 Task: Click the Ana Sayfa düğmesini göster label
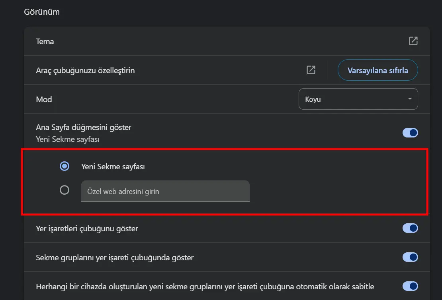pyautogui.click(x=84, y=128)
